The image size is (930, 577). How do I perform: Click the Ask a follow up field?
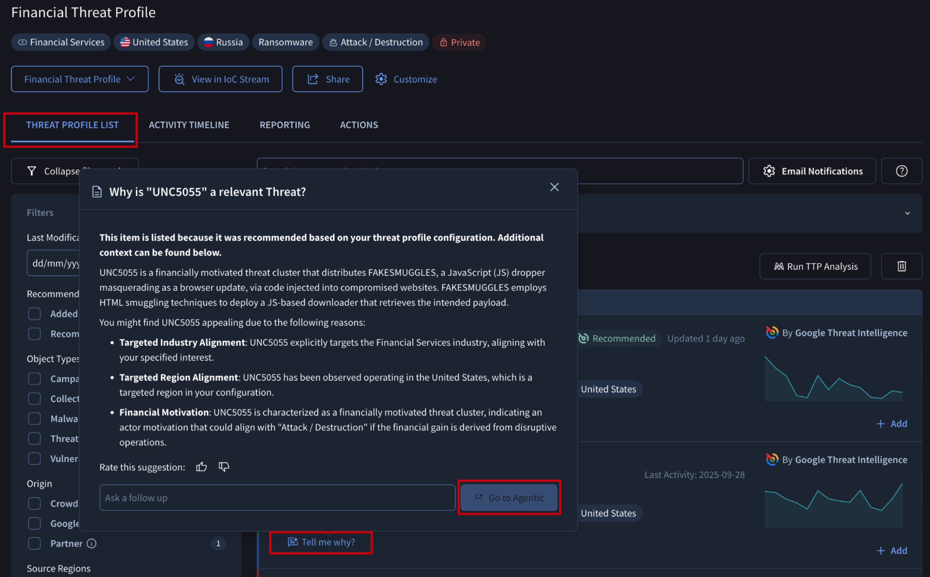click(277, 498)
